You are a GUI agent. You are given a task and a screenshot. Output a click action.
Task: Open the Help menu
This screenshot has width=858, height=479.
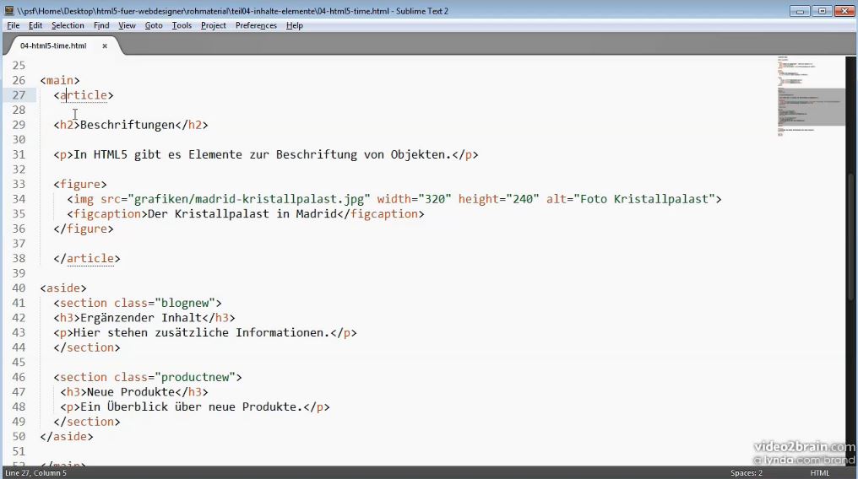tap(295, 25)
